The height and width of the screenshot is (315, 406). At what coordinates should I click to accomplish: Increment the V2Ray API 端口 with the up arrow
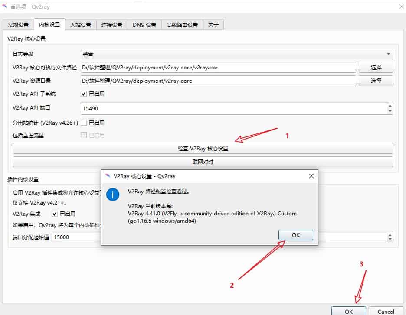[x=390, y=105]
